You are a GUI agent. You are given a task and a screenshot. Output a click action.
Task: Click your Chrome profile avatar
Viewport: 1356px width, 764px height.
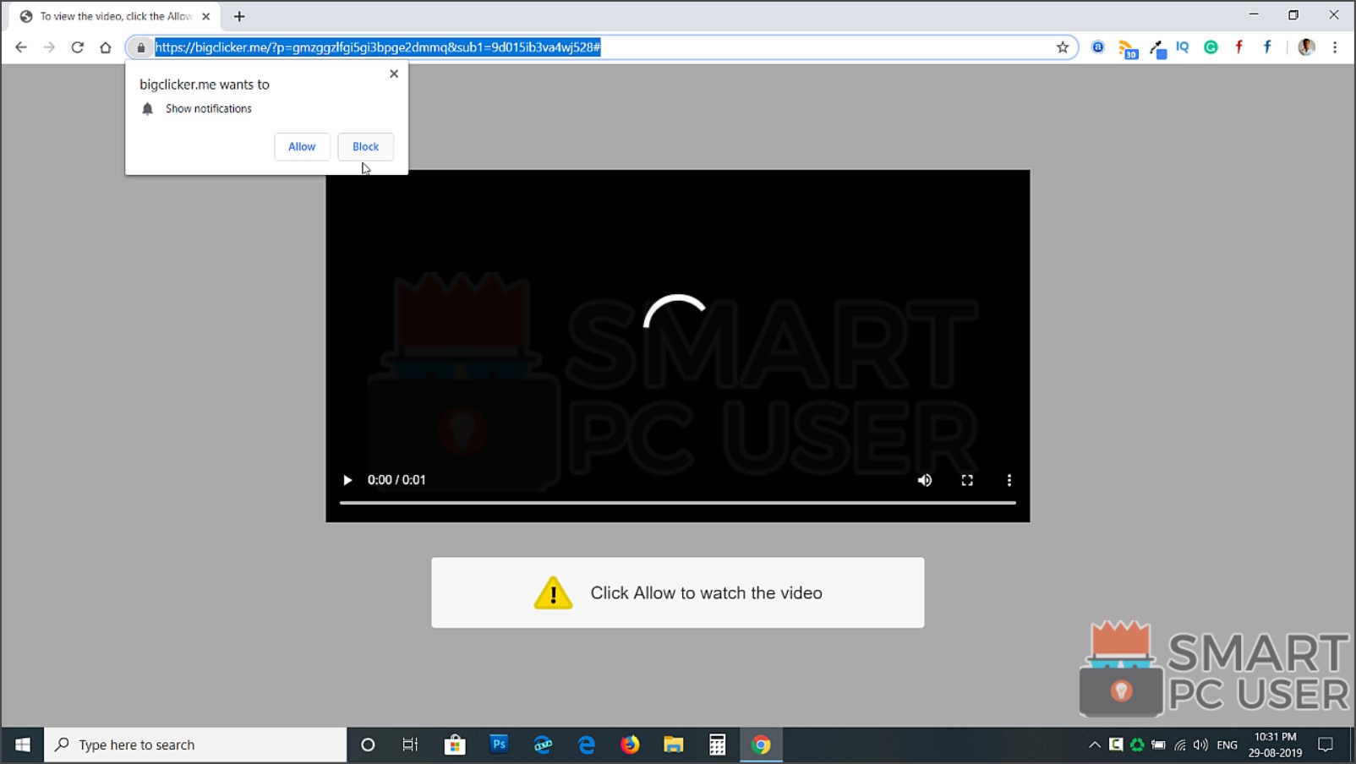1306,47
